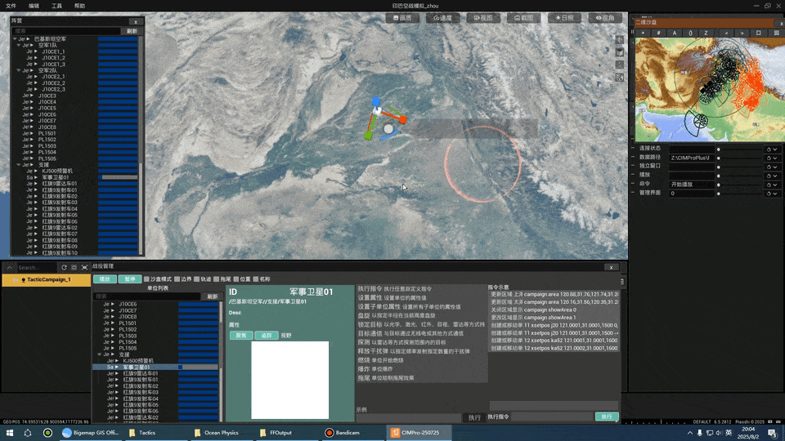Click the < previous button in 二维沙盘 toolbar
Screen dimensions: 785x441
[726, 33]
